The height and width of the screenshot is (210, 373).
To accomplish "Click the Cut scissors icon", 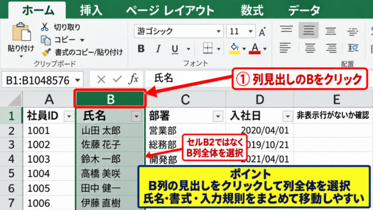I will point(44,27).
